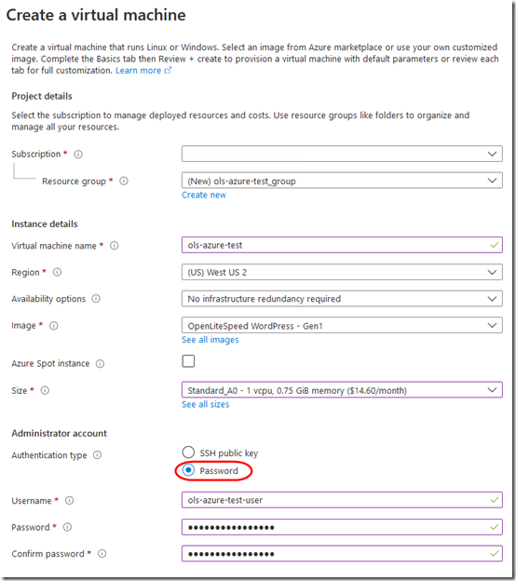Click the Authentication type info icon
This screenshot has height=581, width=516.
[x=97, y=455]
